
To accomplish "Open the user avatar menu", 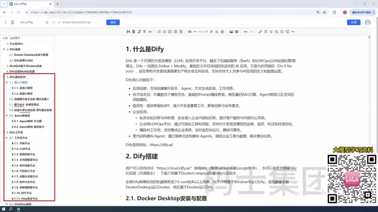I will pos(367,22).
